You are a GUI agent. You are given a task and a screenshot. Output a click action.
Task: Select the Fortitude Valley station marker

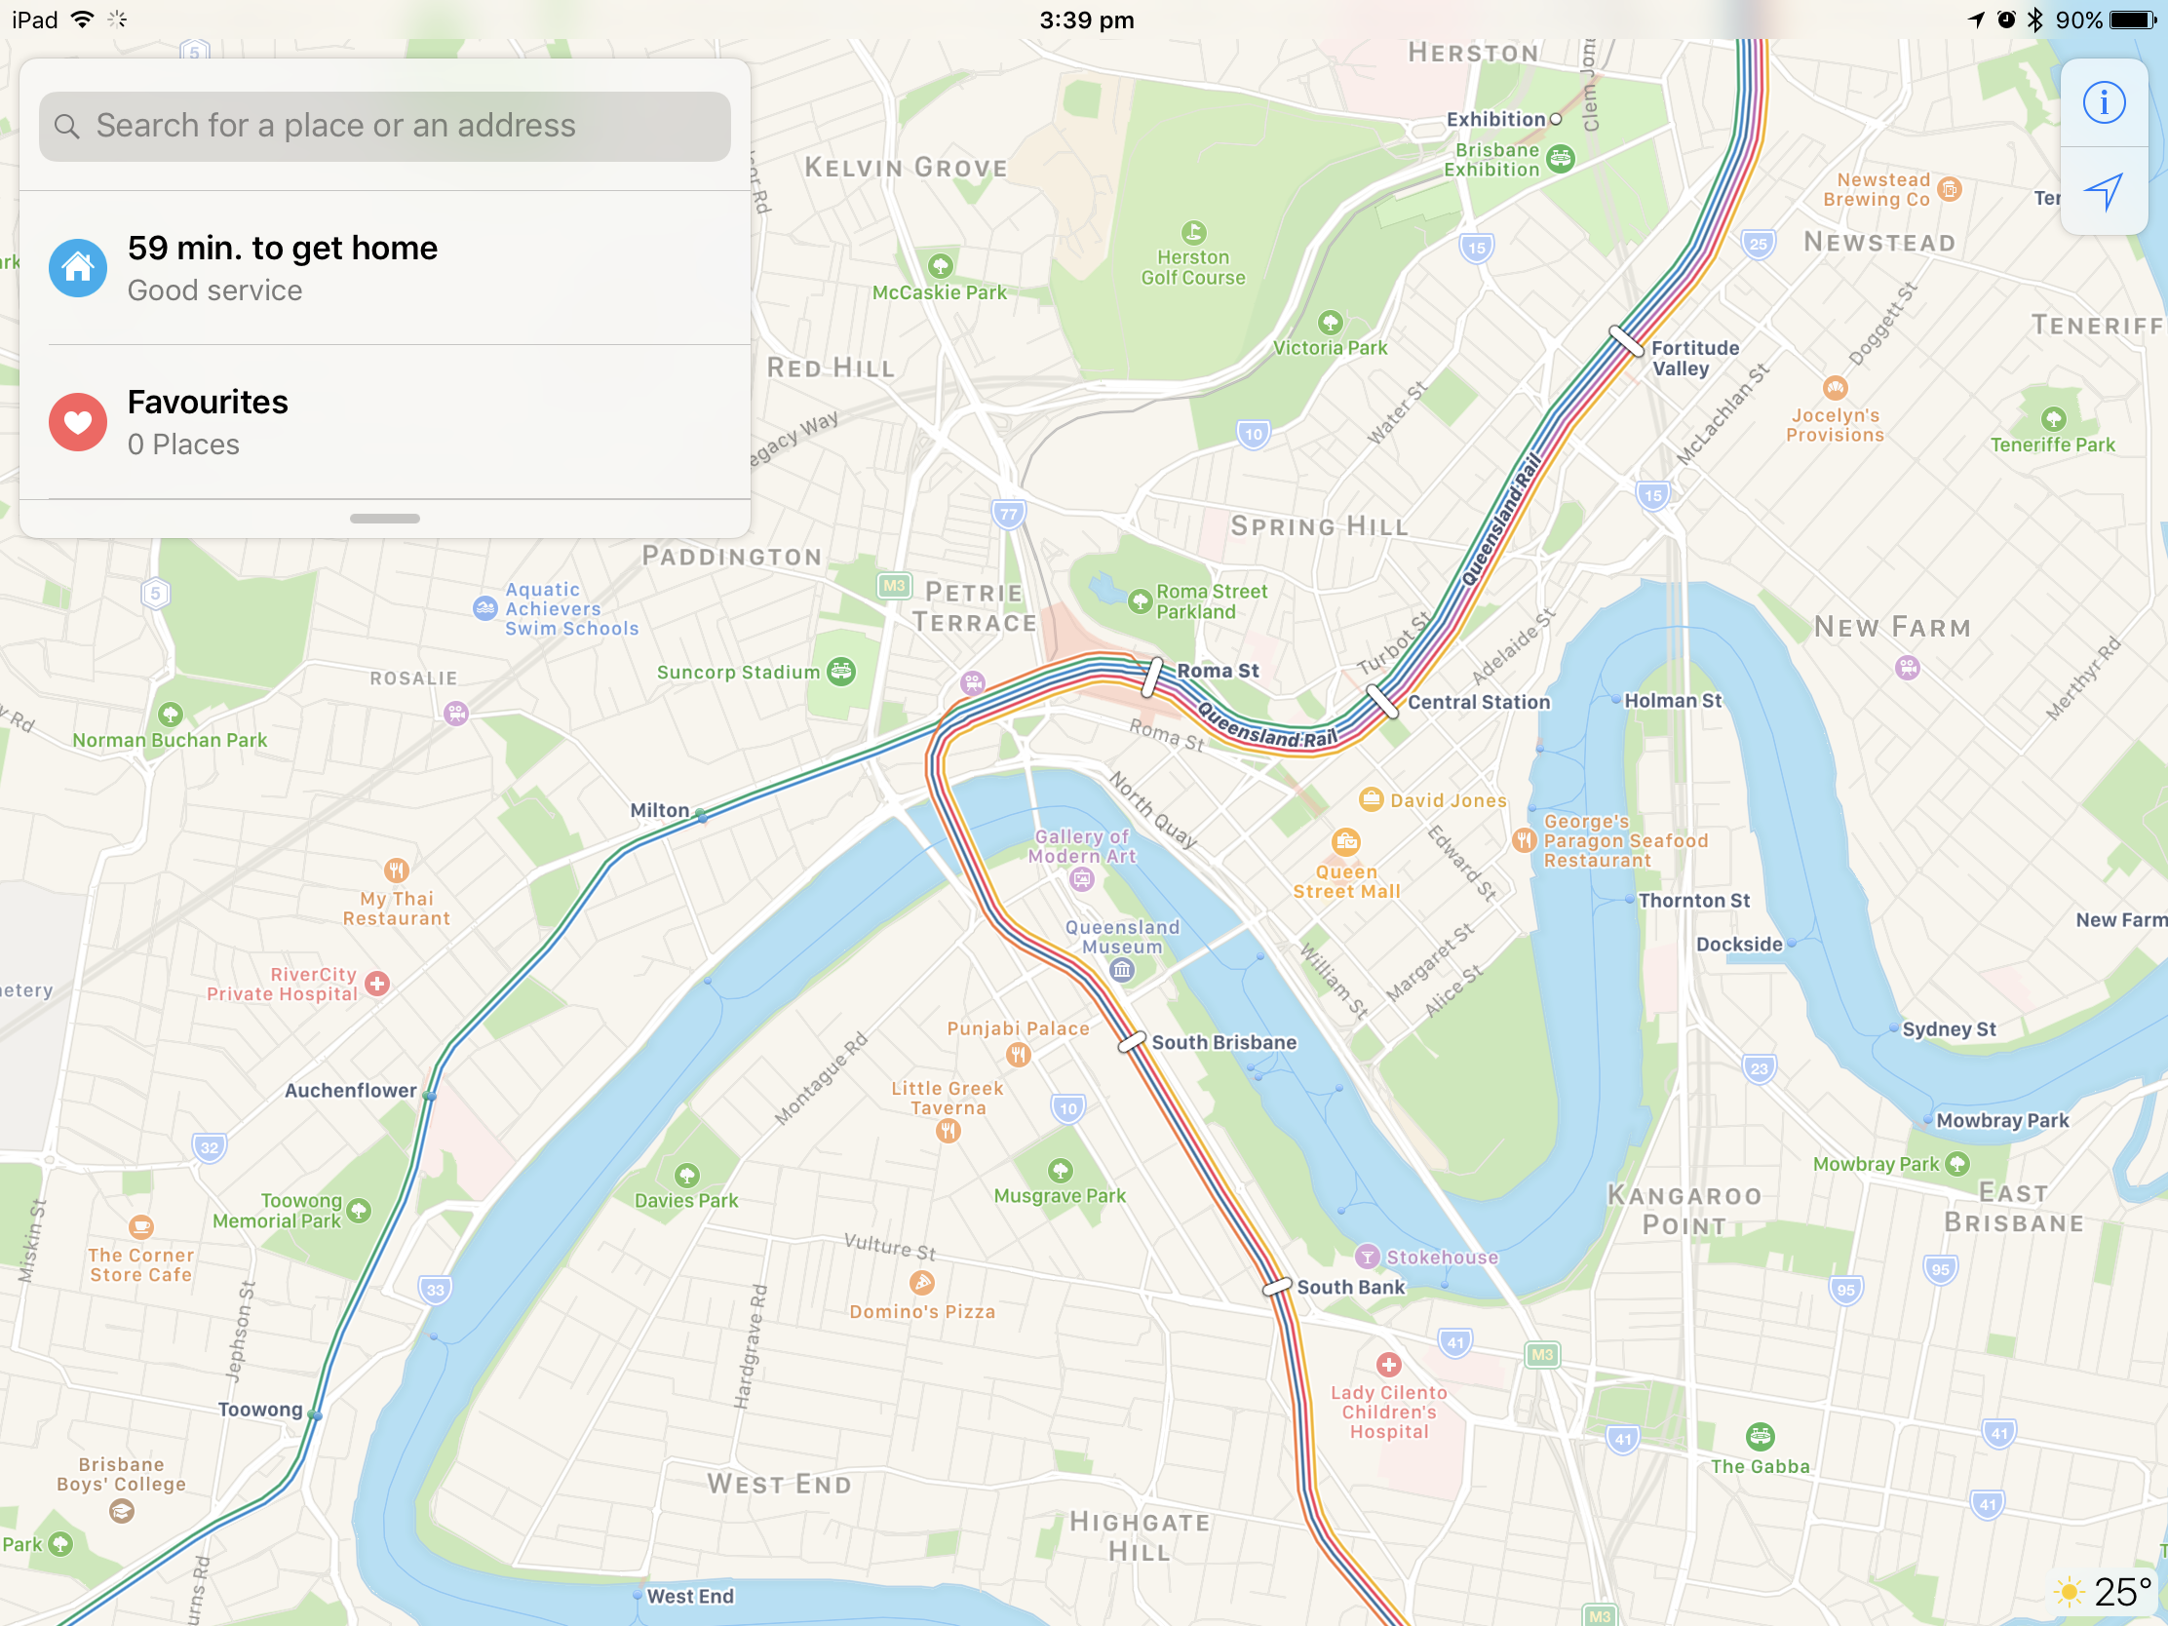point(1626,341)
